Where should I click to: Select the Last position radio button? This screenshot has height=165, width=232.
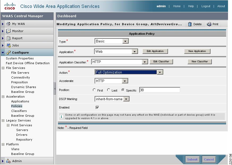(108, 90)
